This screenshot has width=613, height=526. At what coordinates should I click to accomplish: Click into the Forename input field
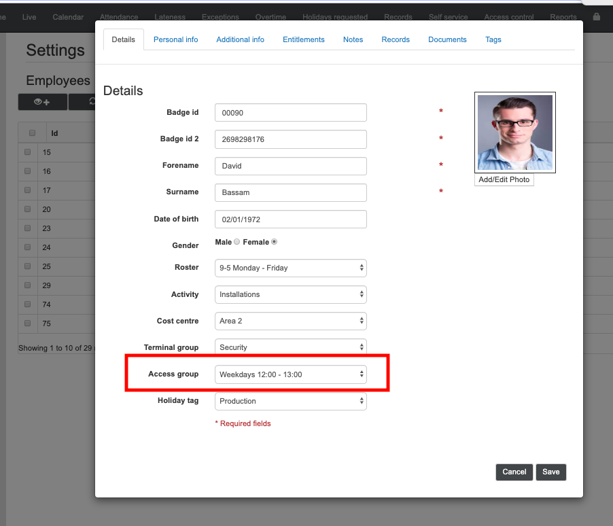point(290,166)
